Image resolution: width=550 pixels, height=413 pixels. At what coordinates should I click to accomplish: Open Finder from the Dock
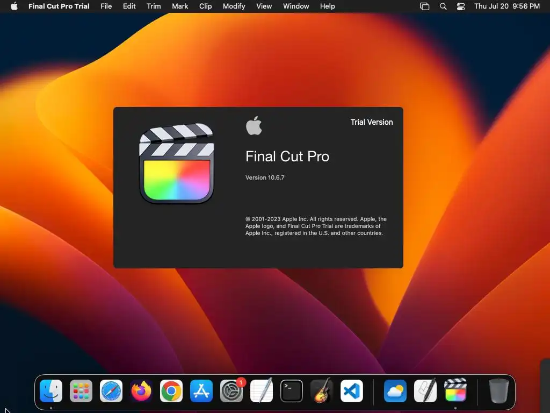tap(51, 391)
